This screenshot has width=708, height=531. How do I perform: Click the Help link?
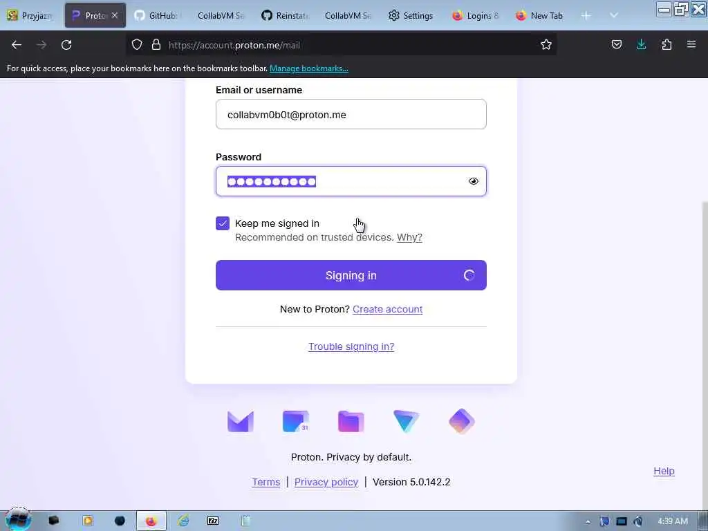(664, 471)
